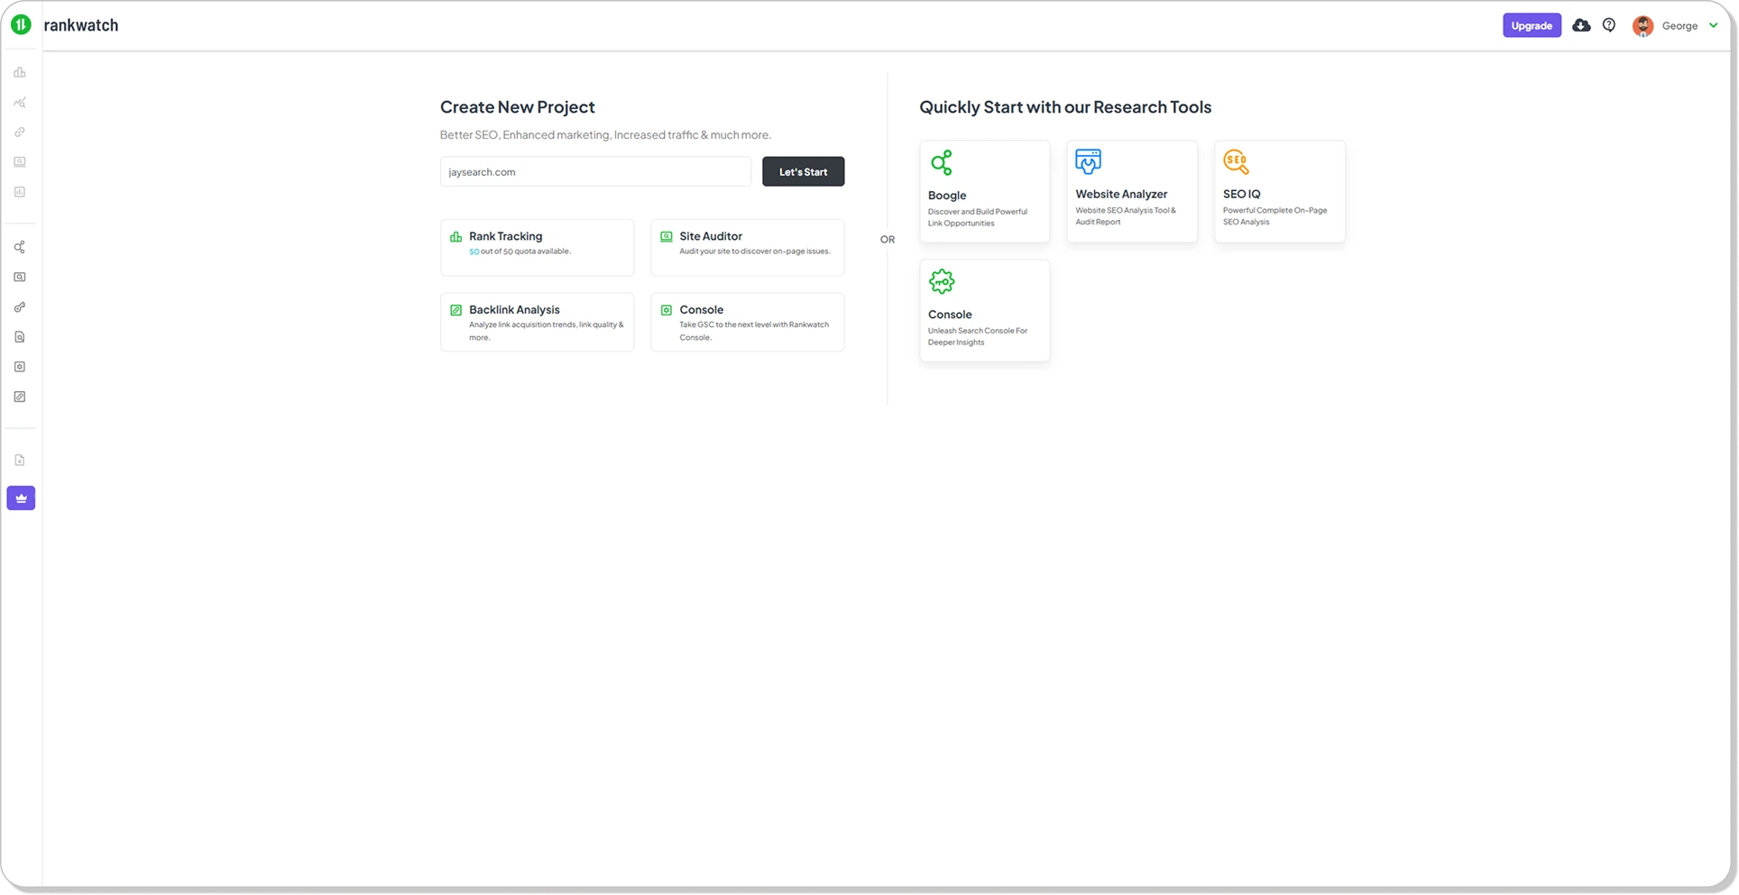Open the link-in-box sidebar icon

pyautogui.click(x=20, y=397)
